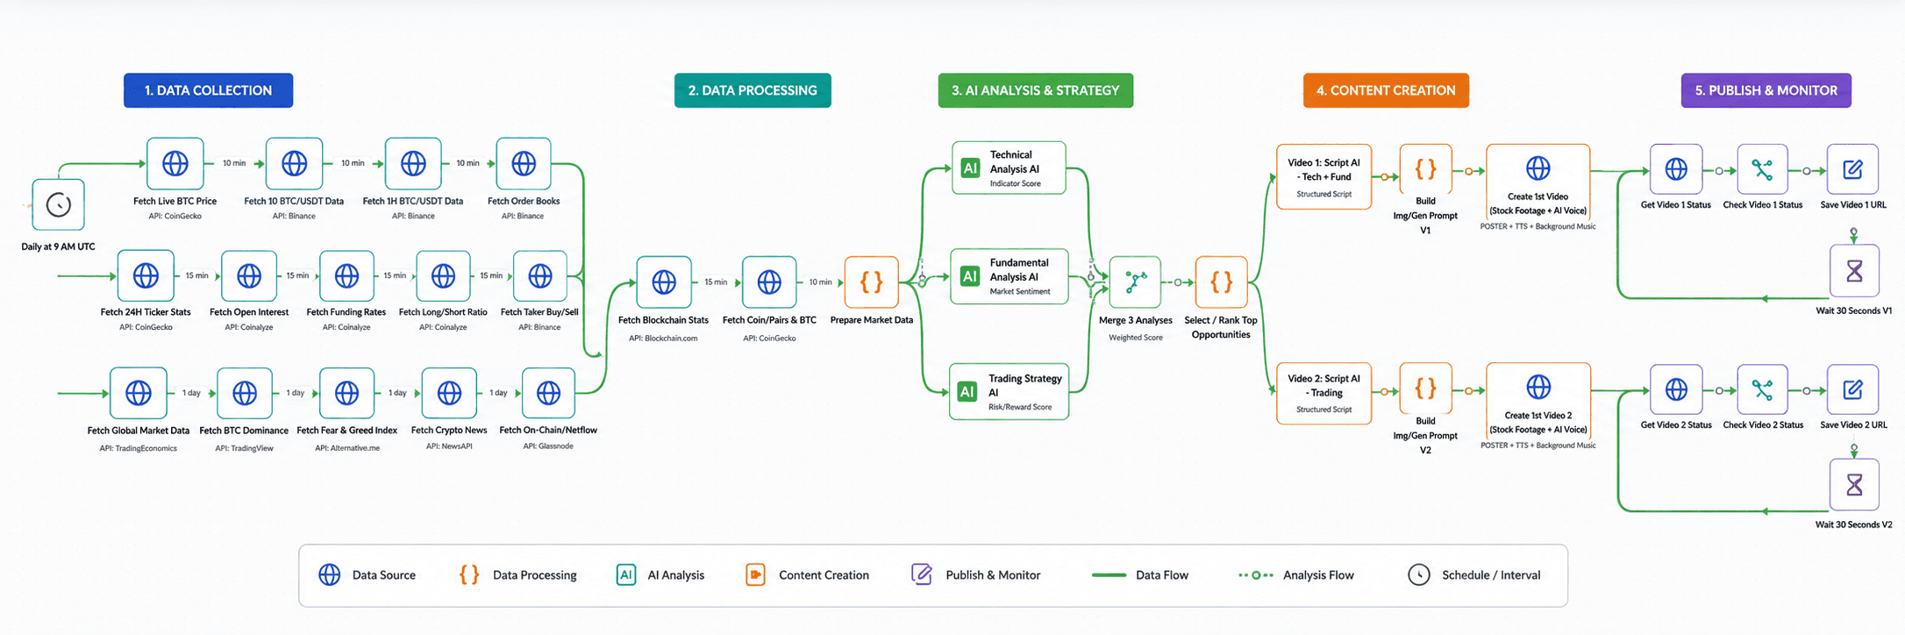This screenshot has height=635, width=1905.
Task: Open the Save Video 1 URL node
Action: click(1852, 169)
